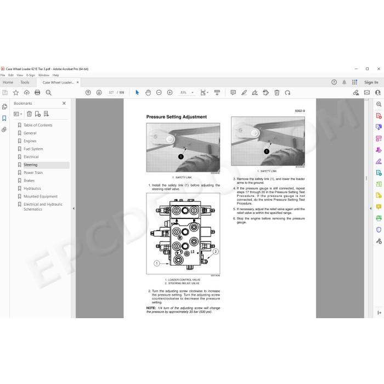
Task: Open the Comment tool in right pane
Action: coord(379,207)
